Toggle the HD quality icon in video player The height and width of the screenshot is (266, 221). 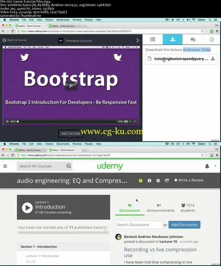click(x=126, y=121)
